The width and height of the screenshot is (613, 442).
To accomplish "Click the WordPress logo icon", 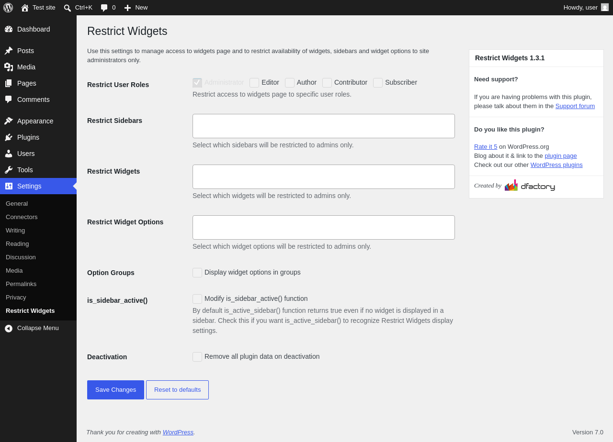I will 8,8.
